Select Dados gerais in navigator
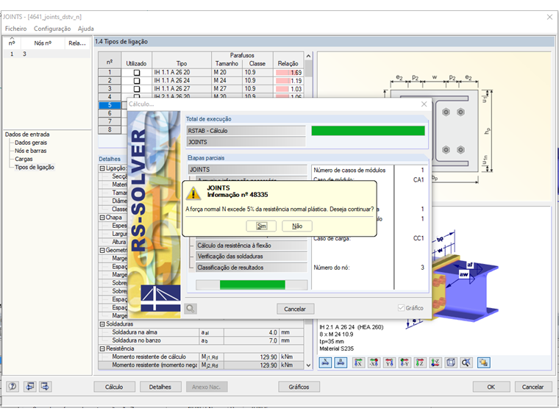Screen dimensions: 559x419 coord(31,143)
